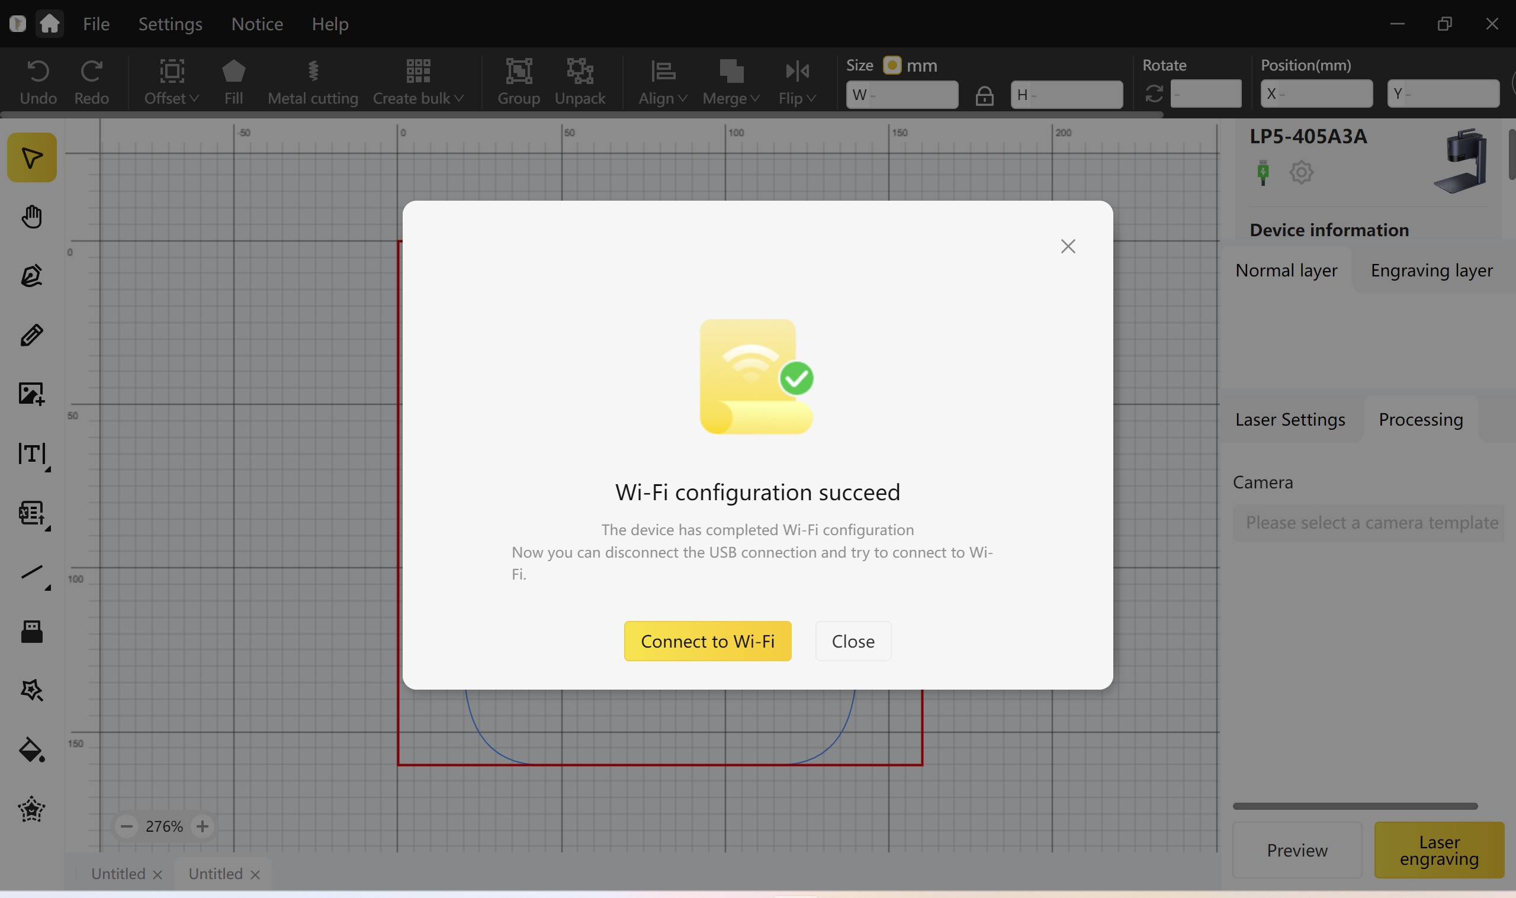This screenshot has width=1516, height=898.
Task: Click Close button in Wi-Fi dialog
Action: tap(852, 642)
